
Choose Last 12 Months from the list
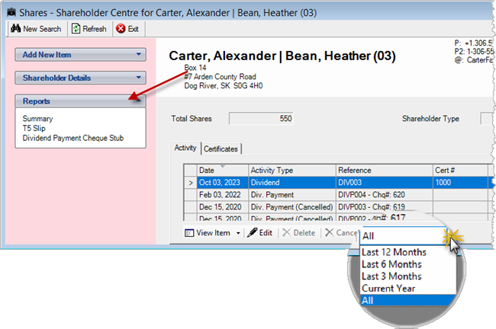pyautogui.click(x=394, y=252)
